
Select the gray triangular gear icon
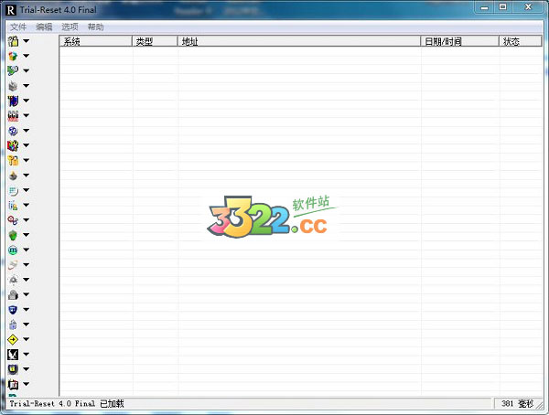tap(13, 280)
